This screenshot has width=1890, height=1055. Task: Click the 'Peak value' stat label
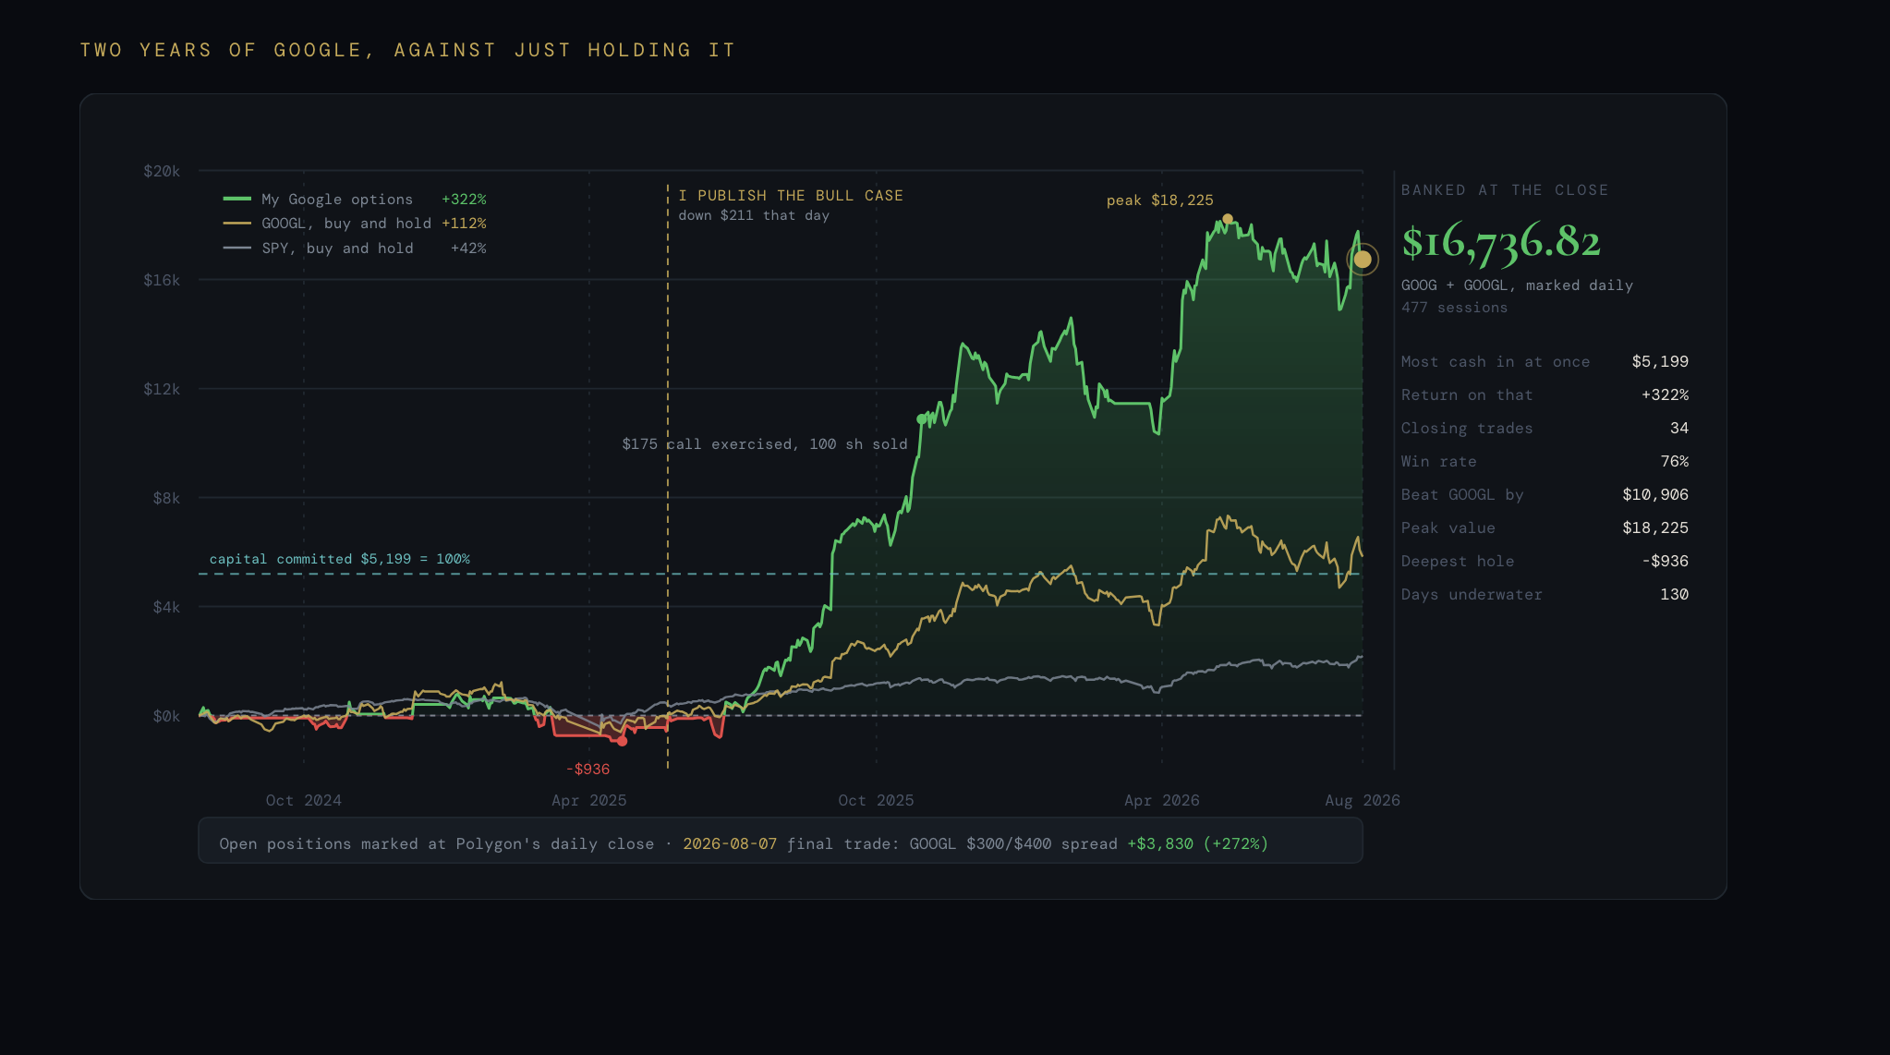(x=1448, y=527)
